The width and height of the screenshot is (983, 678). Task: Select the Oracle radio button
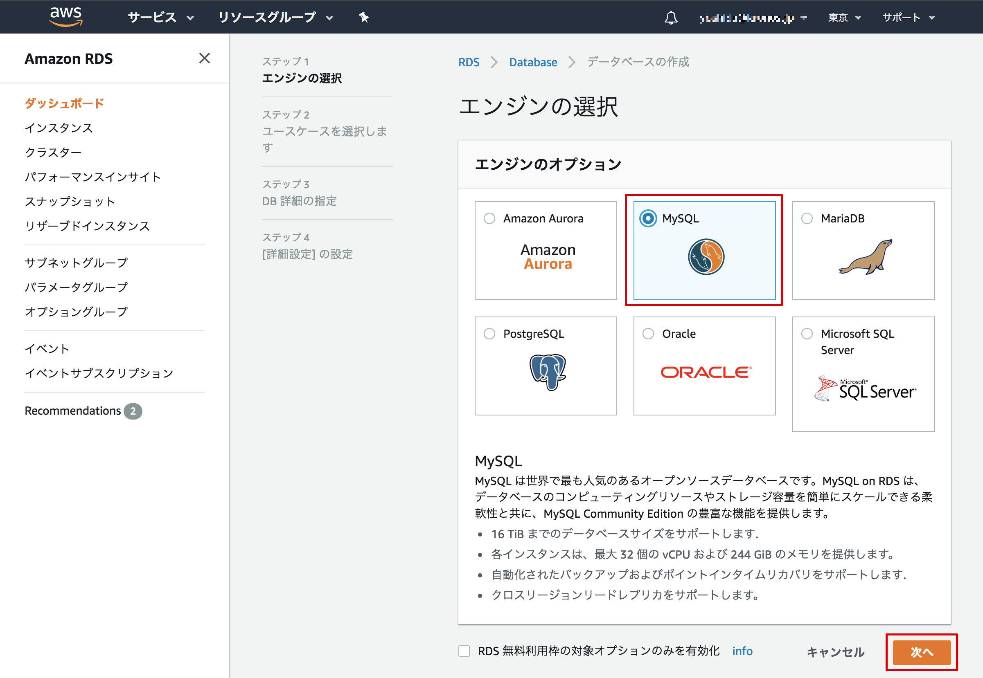[648, 333]
